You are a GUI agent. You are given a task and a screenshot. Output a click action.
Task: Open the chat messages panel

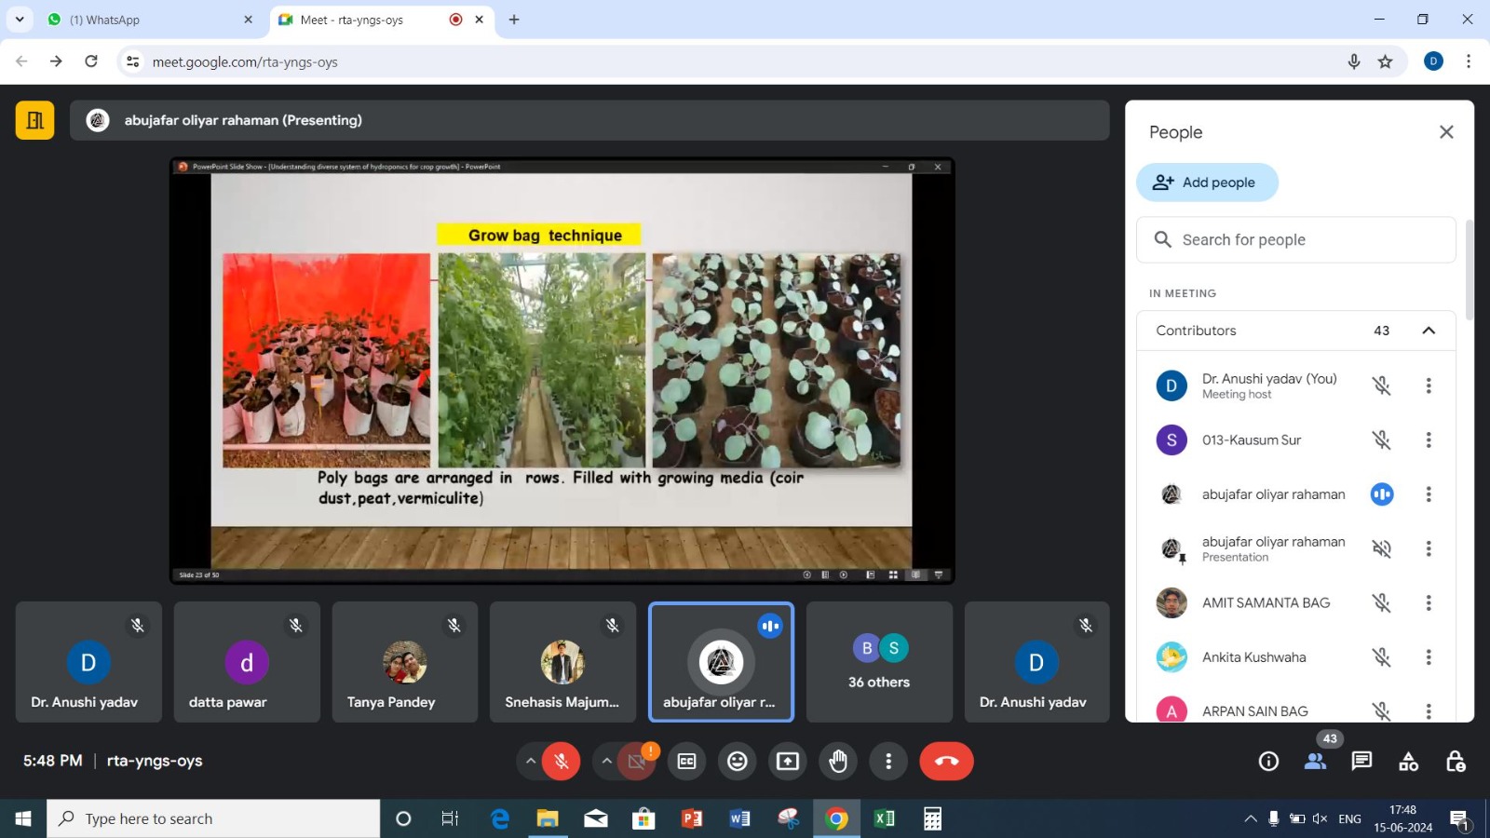tap(1361, 762)
